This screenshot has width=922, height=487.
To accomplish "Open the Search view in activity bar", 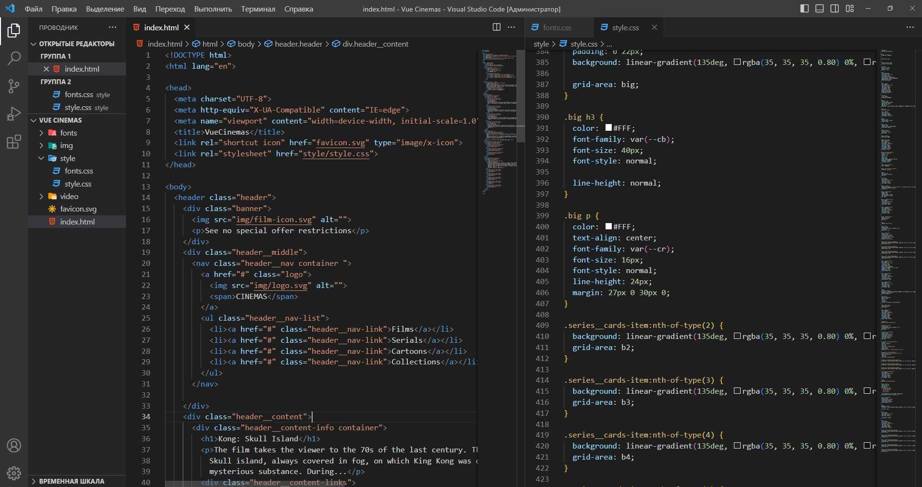I will click(x=14, y=59).
